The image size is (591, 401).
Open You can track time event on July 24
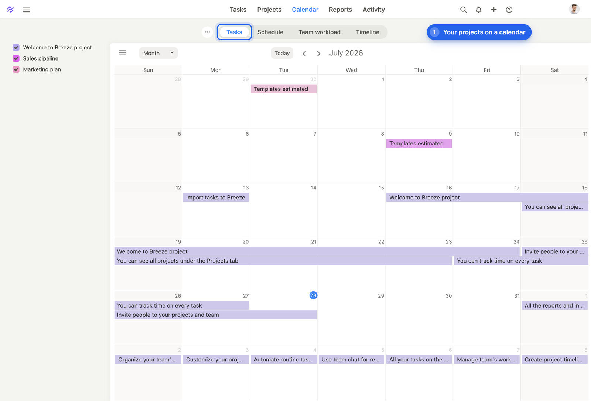521,261
